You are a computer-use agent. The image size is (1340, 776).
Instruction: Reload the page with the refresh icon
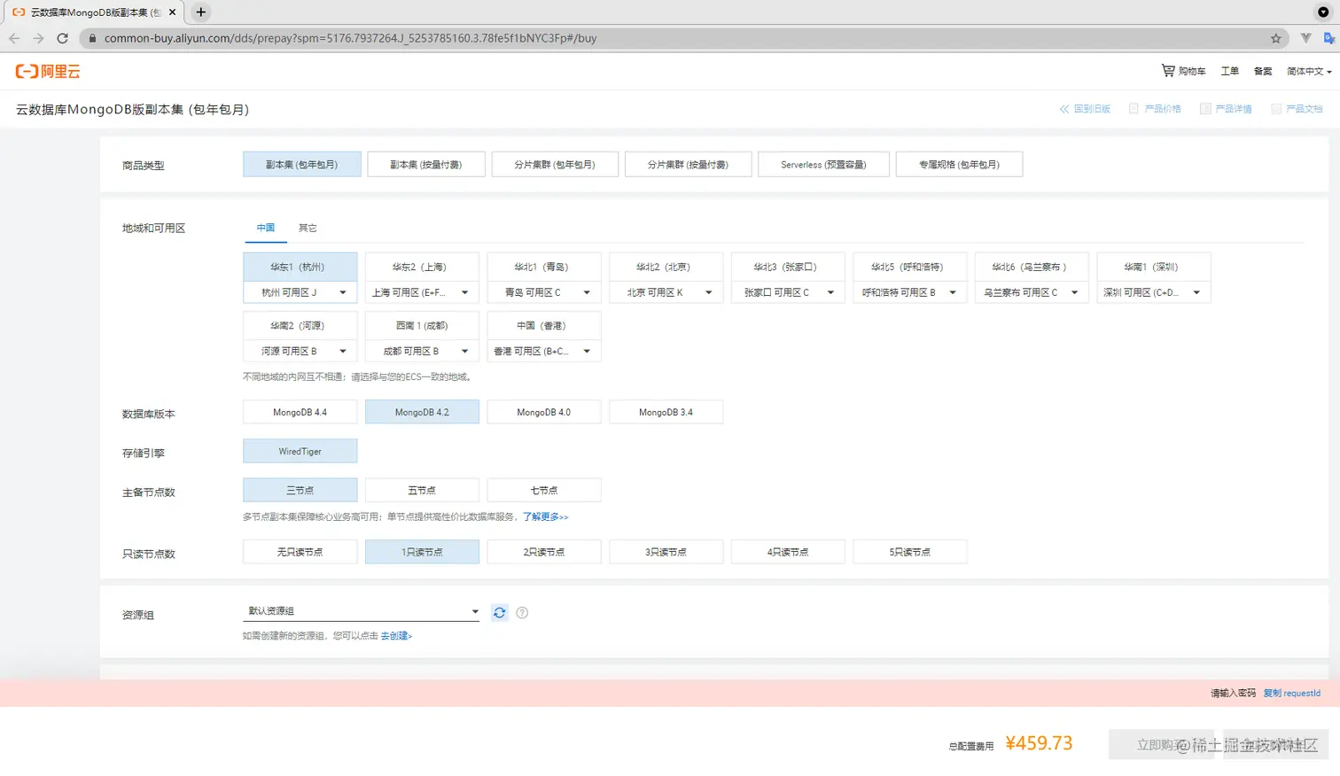coord(62,38)
